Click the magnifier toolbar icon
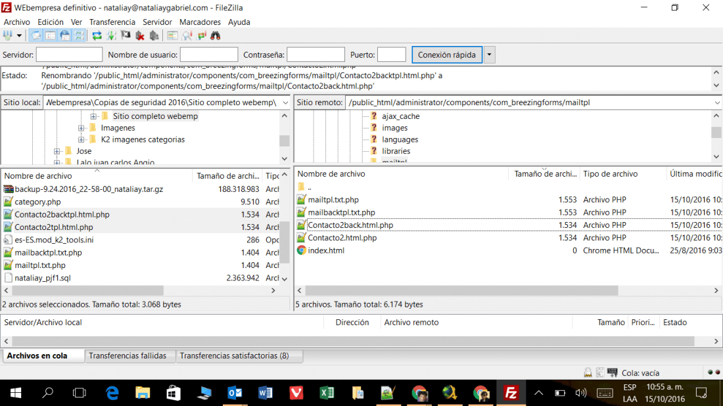The image size is (723, 406). pyautogui.click(x=187, y=35)
